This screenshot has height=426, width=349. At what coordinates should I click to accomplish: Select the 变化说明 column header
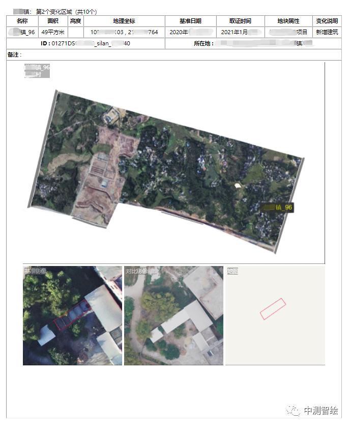pos(327,21)
